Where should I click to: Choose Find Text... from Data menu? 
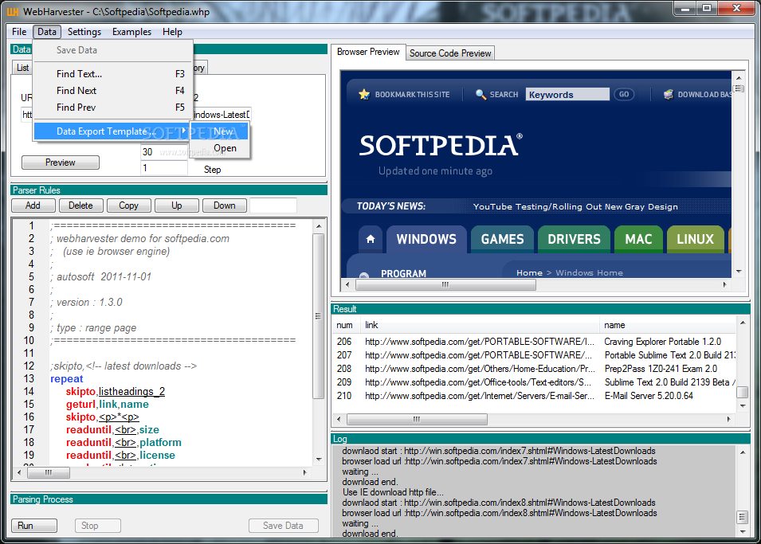click(x=113, y=74)
